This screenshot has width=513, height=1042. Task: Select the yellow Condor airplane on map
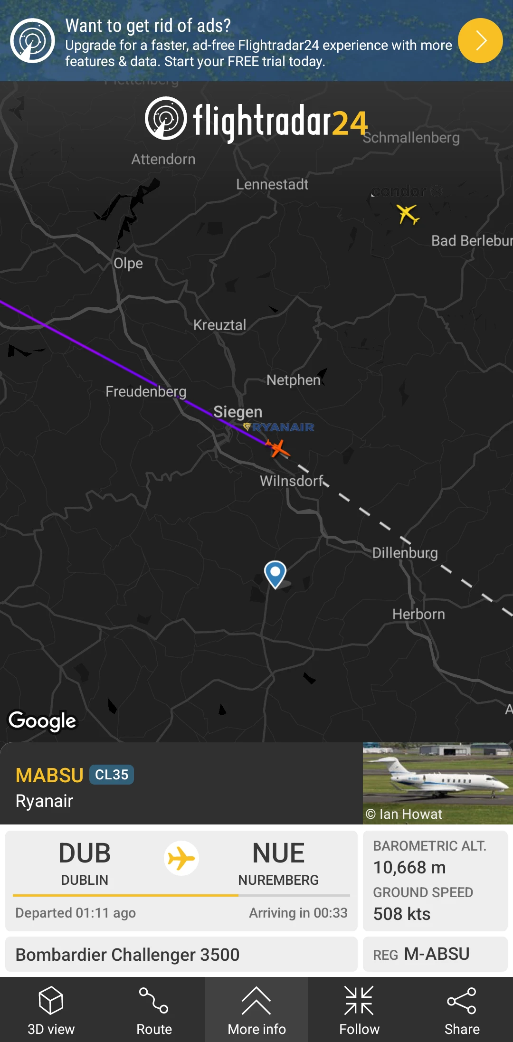point(408,214)
